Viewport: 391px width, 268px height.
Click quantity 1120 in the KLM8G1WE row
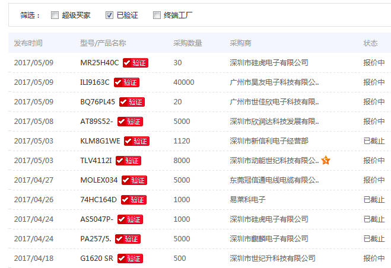coord(182,141)
